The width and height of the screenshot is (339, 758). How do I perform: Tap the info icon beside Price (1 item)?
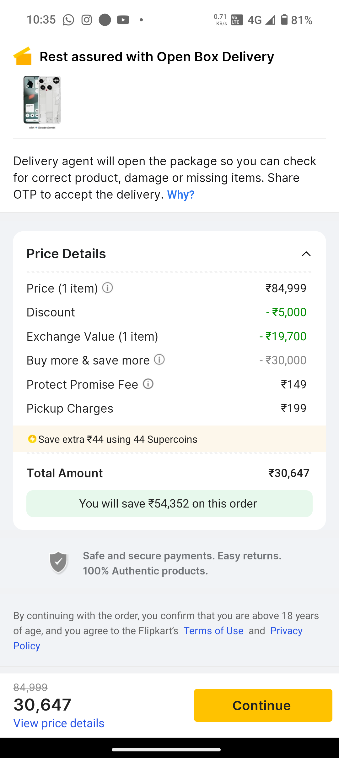(107, 288)
